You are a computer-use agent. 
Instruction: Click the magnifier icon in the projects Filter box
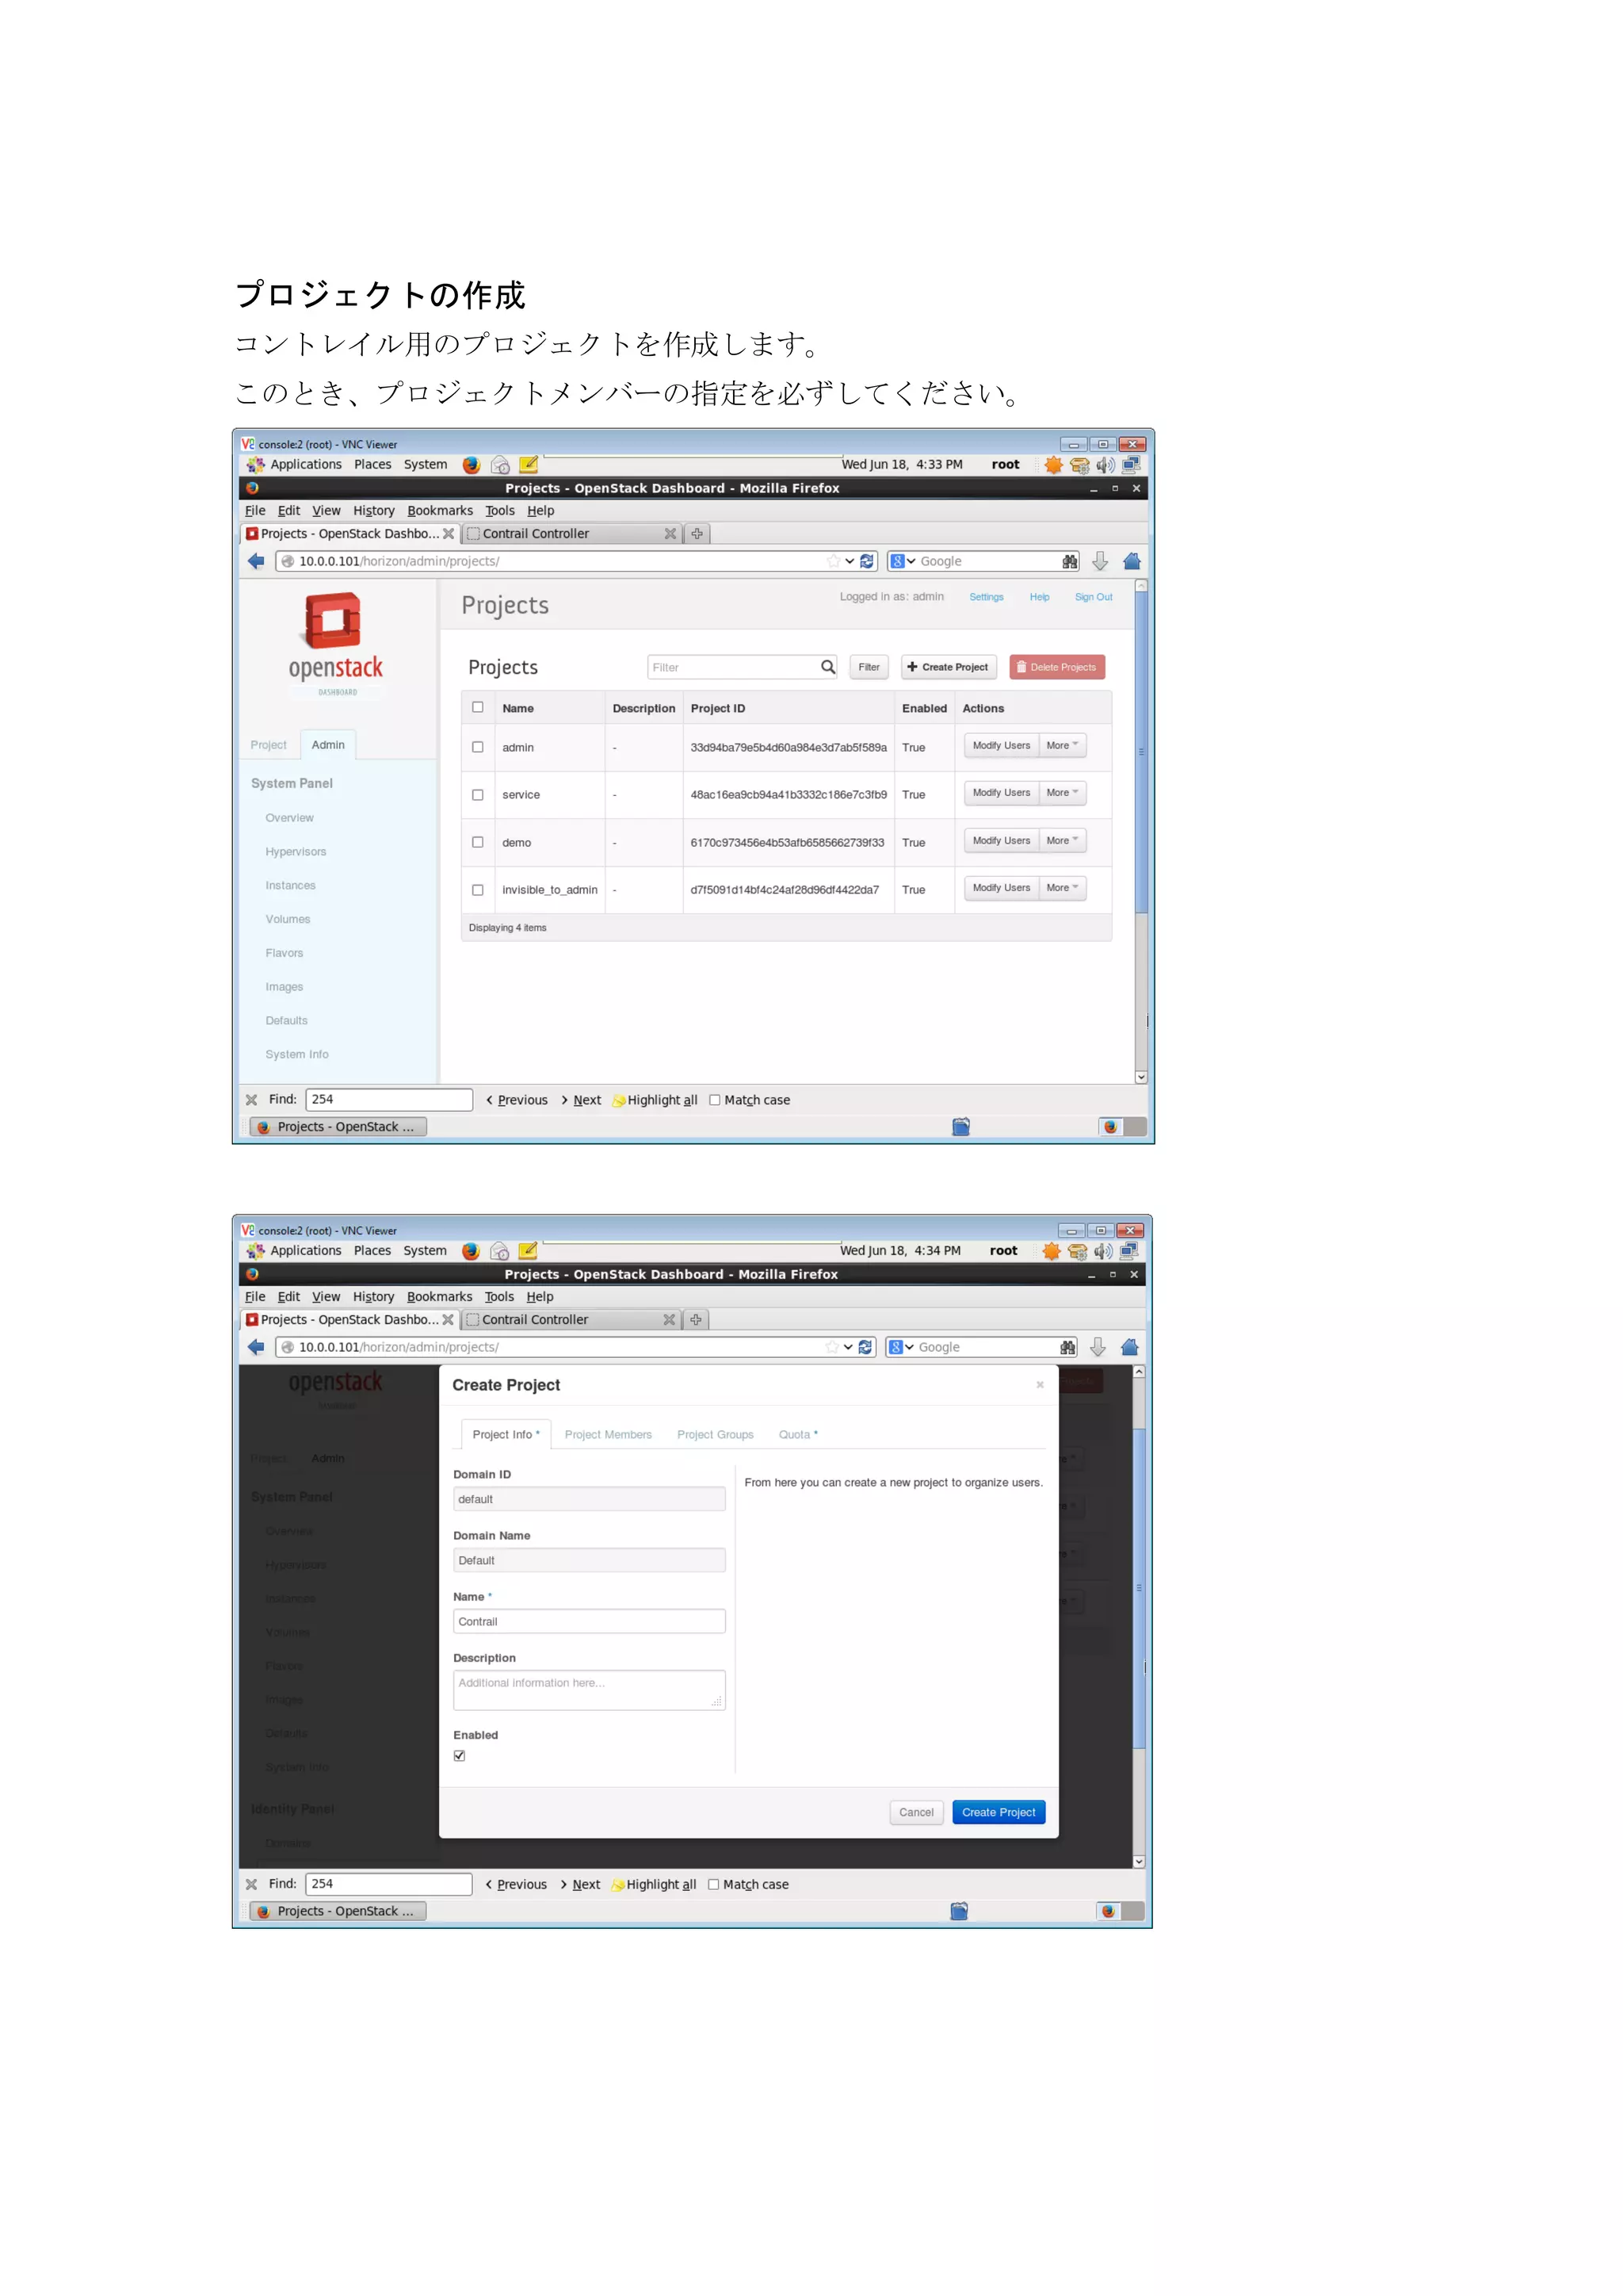click(x=827, y=667)
